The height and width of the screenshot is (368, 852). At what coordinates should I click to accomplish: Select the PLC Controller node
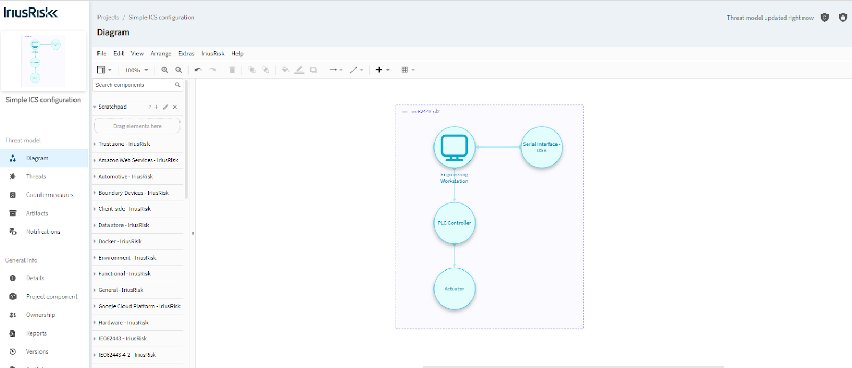pos(454,223)
